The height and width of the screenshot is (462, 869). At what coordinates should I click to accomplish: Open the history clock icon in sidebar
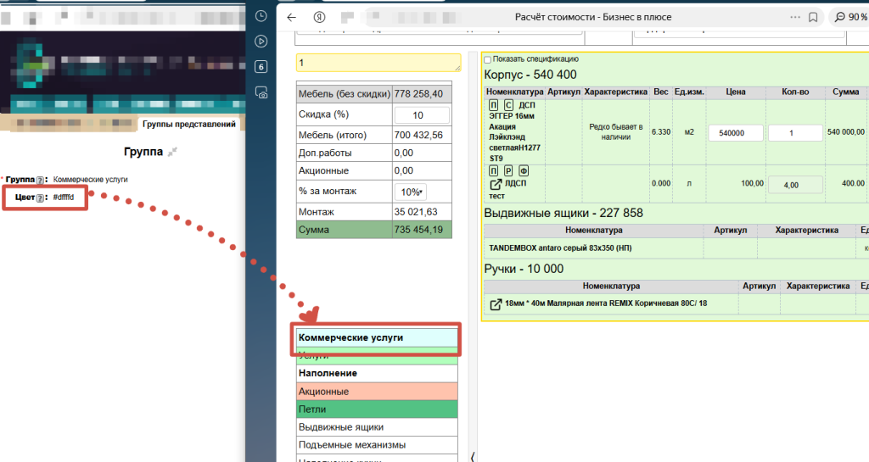261,15
